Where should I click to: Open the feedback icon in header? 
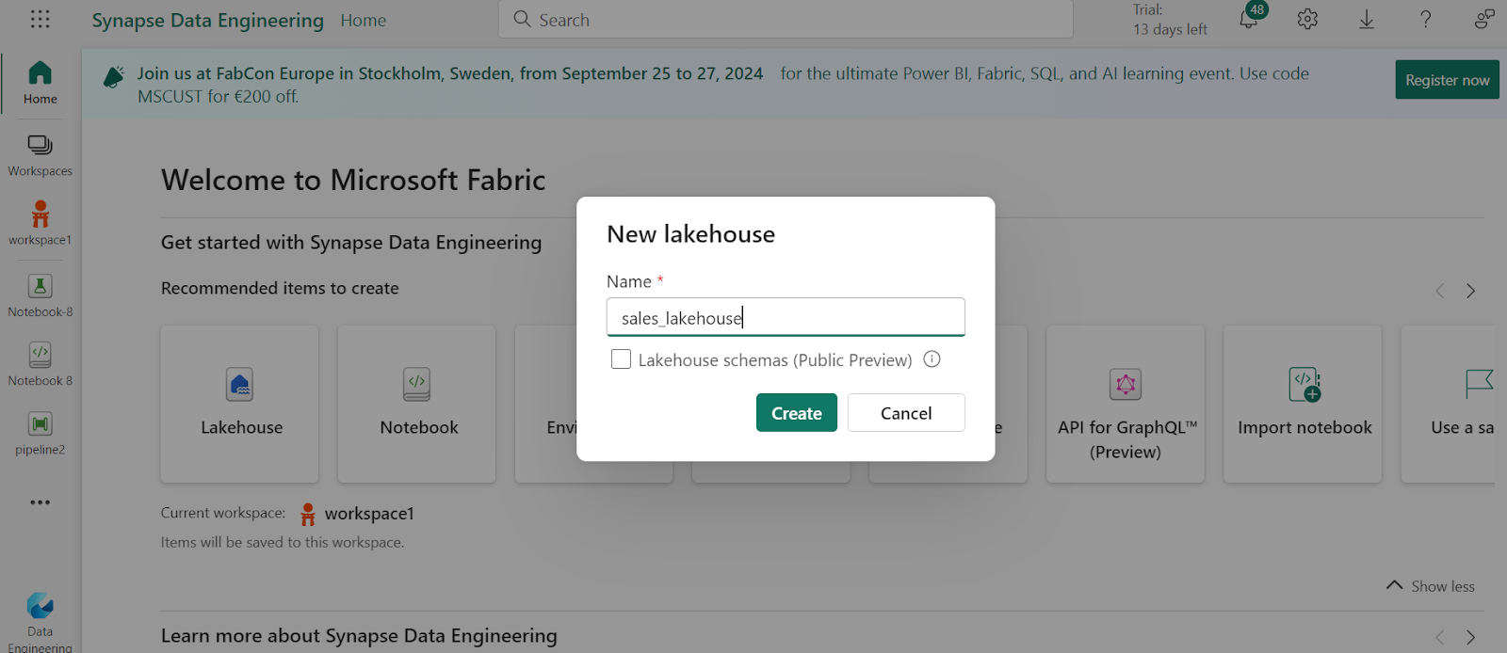(1484, 19)
